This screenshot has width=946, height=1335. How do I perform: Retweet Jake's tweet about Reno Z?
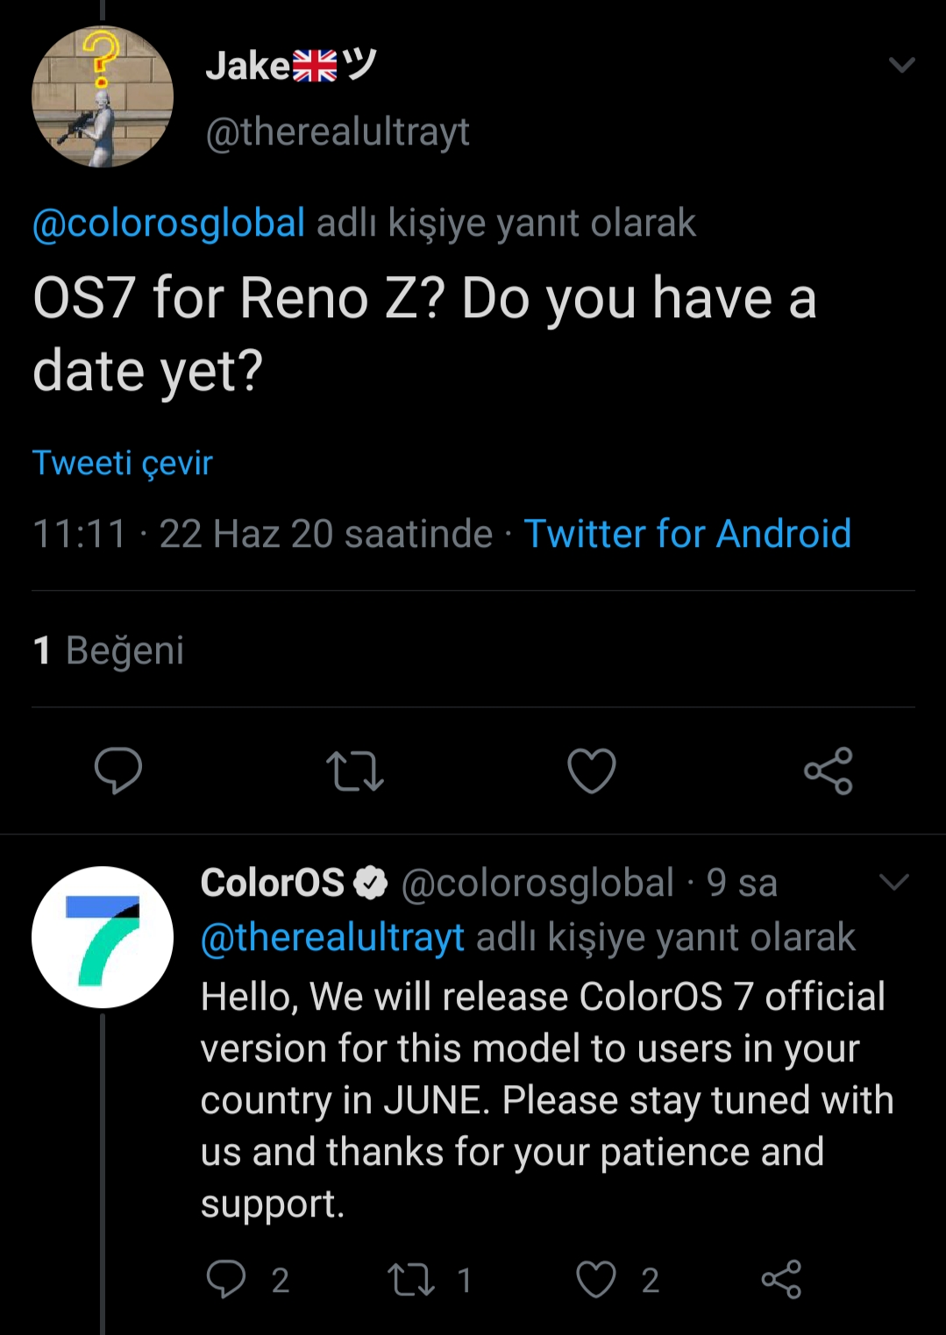click(354, 771)
